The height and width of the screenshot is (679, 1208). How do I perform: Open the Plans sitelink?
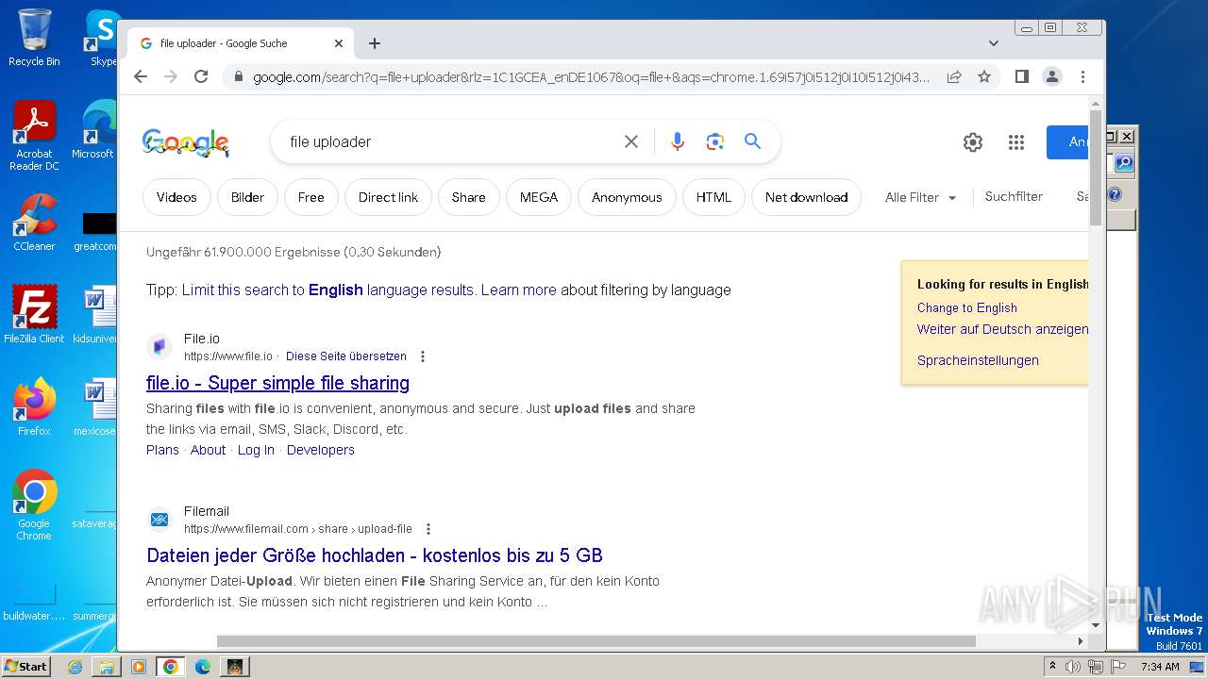[162, 450]
